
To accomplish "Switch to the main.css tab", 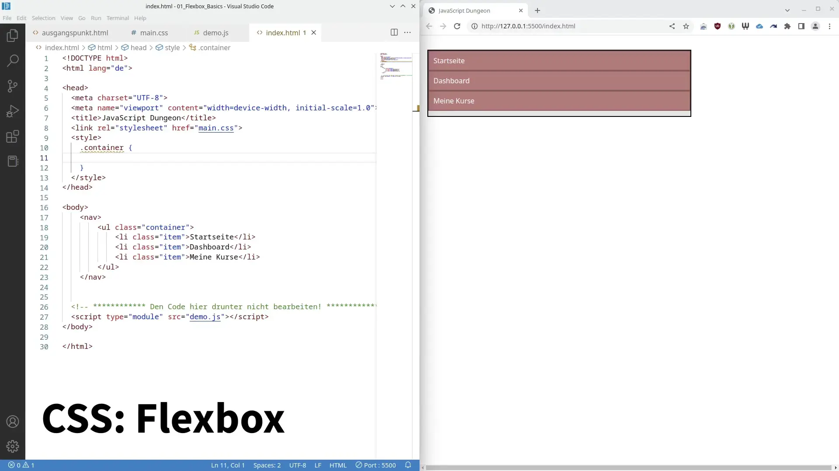I will click(x=154, y=33).
